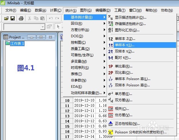Open the 协助(N) menu
Screen dimensions: 179x140
167,10
